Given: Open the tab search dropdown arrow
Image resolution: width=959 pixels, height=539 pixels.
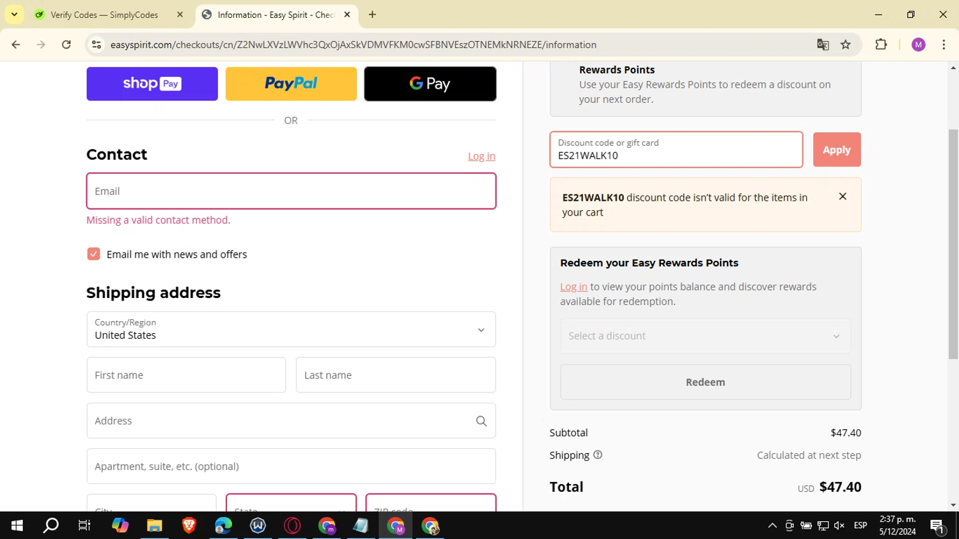Looking at the screenshot, I should pyautogui.click(x=14, y=14).
